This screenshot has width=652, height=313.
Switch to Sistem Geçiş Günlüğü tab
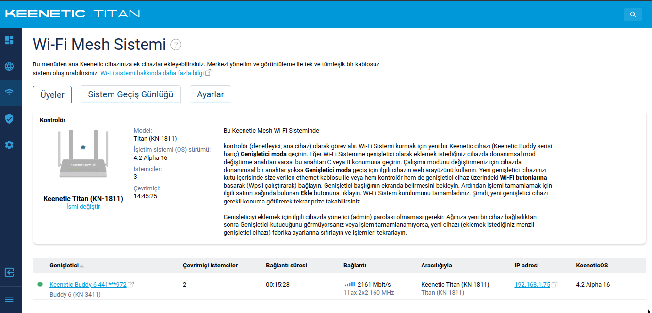pyautogui.click(x=130, y=94)
